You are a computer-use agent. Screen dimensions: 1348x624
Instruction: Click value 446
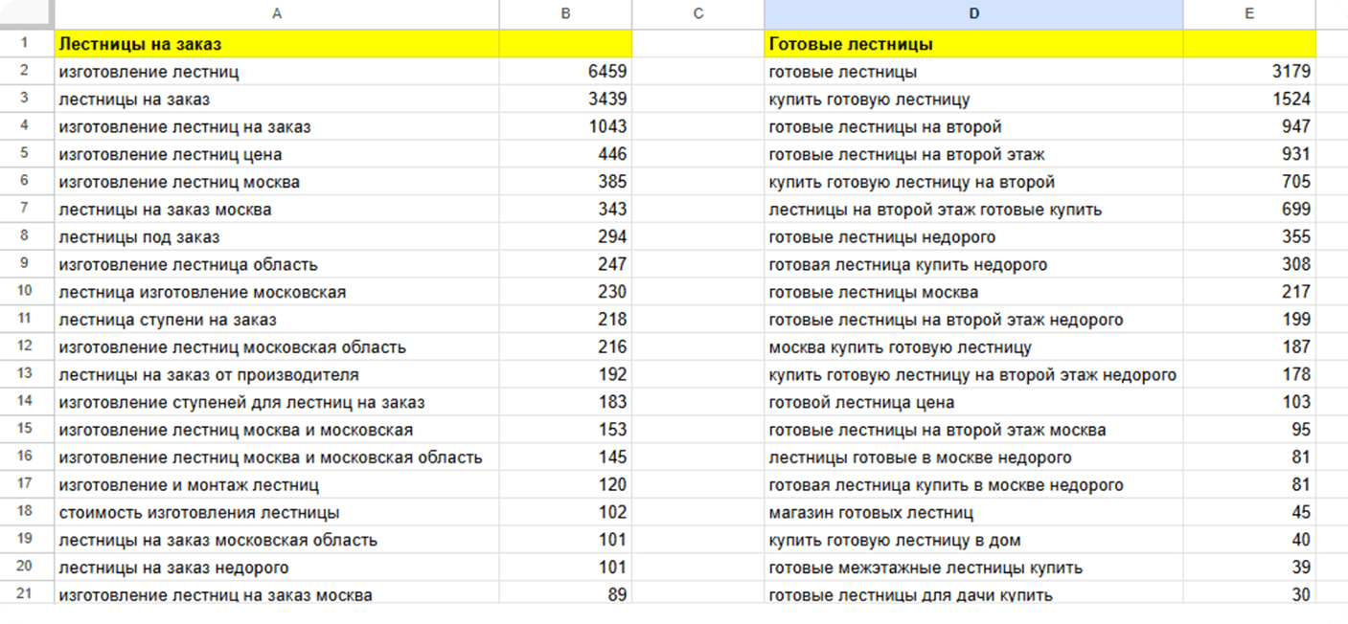(565, 154)
